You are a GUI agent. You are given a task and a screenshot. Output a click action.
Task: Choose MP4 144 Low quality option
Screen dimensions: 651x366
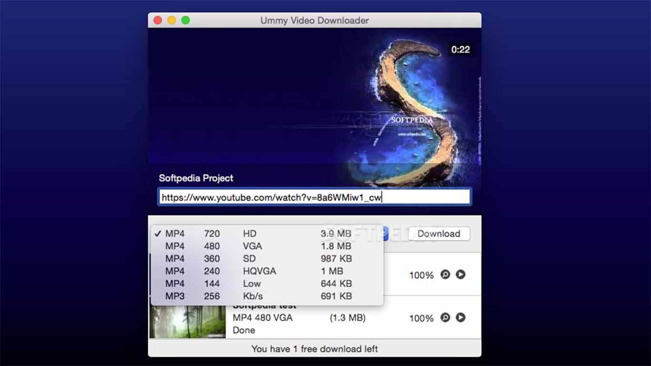(267, 283)
